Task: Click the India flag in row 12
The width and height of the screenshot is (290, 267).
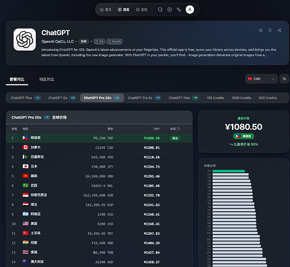Action: pos(26,242)
